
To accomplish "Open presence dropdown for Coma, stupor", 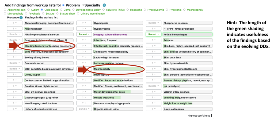I will click(15, 74).
